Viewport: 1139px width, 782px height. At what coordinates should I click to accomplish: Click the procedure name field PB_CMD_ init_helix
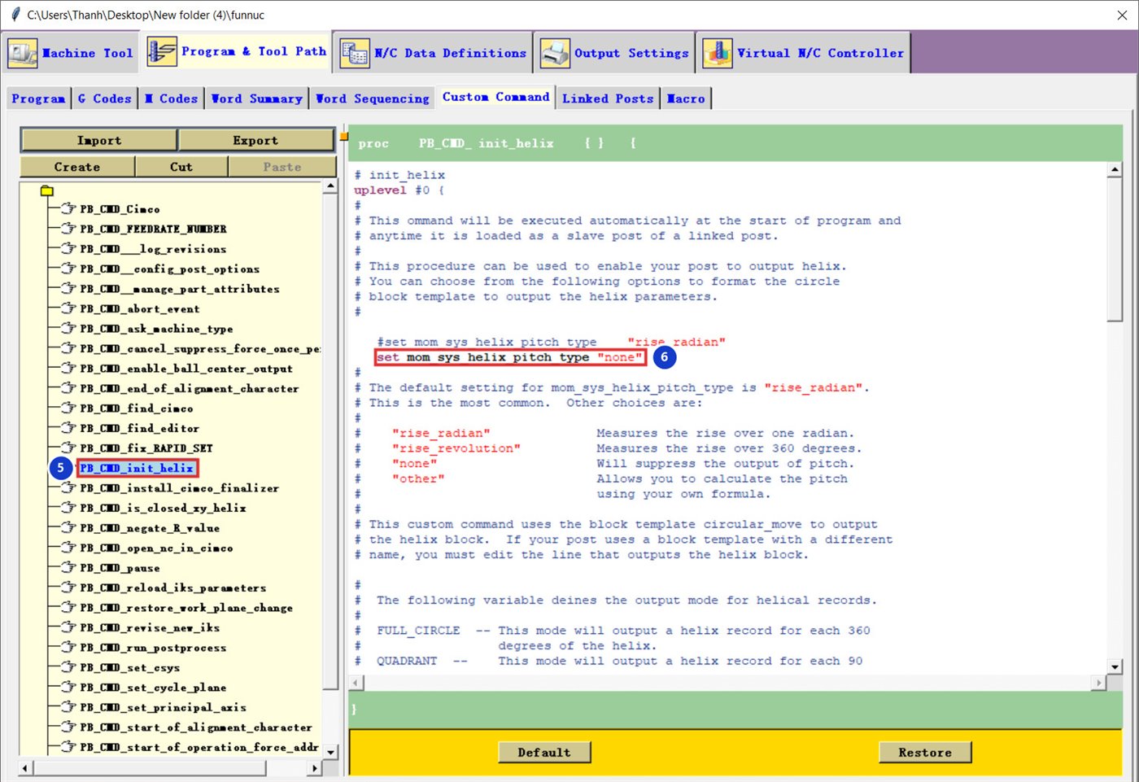point(487,143)
